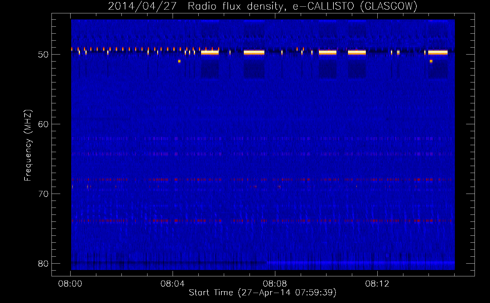Click the 08:04 time tick label
This screenshot has height=303, width=490.
point(173,284)
